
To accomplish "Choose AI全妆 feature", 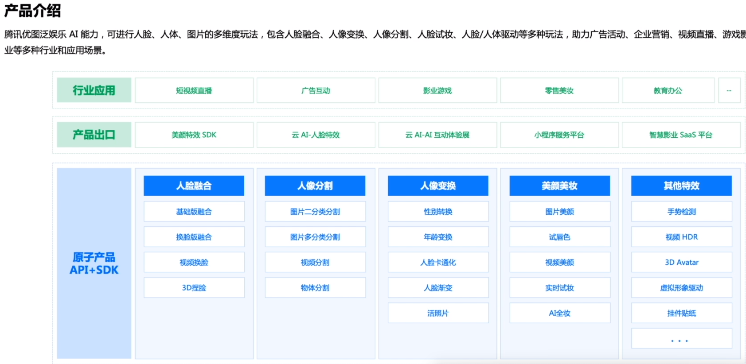I will (x=560, y=313).
